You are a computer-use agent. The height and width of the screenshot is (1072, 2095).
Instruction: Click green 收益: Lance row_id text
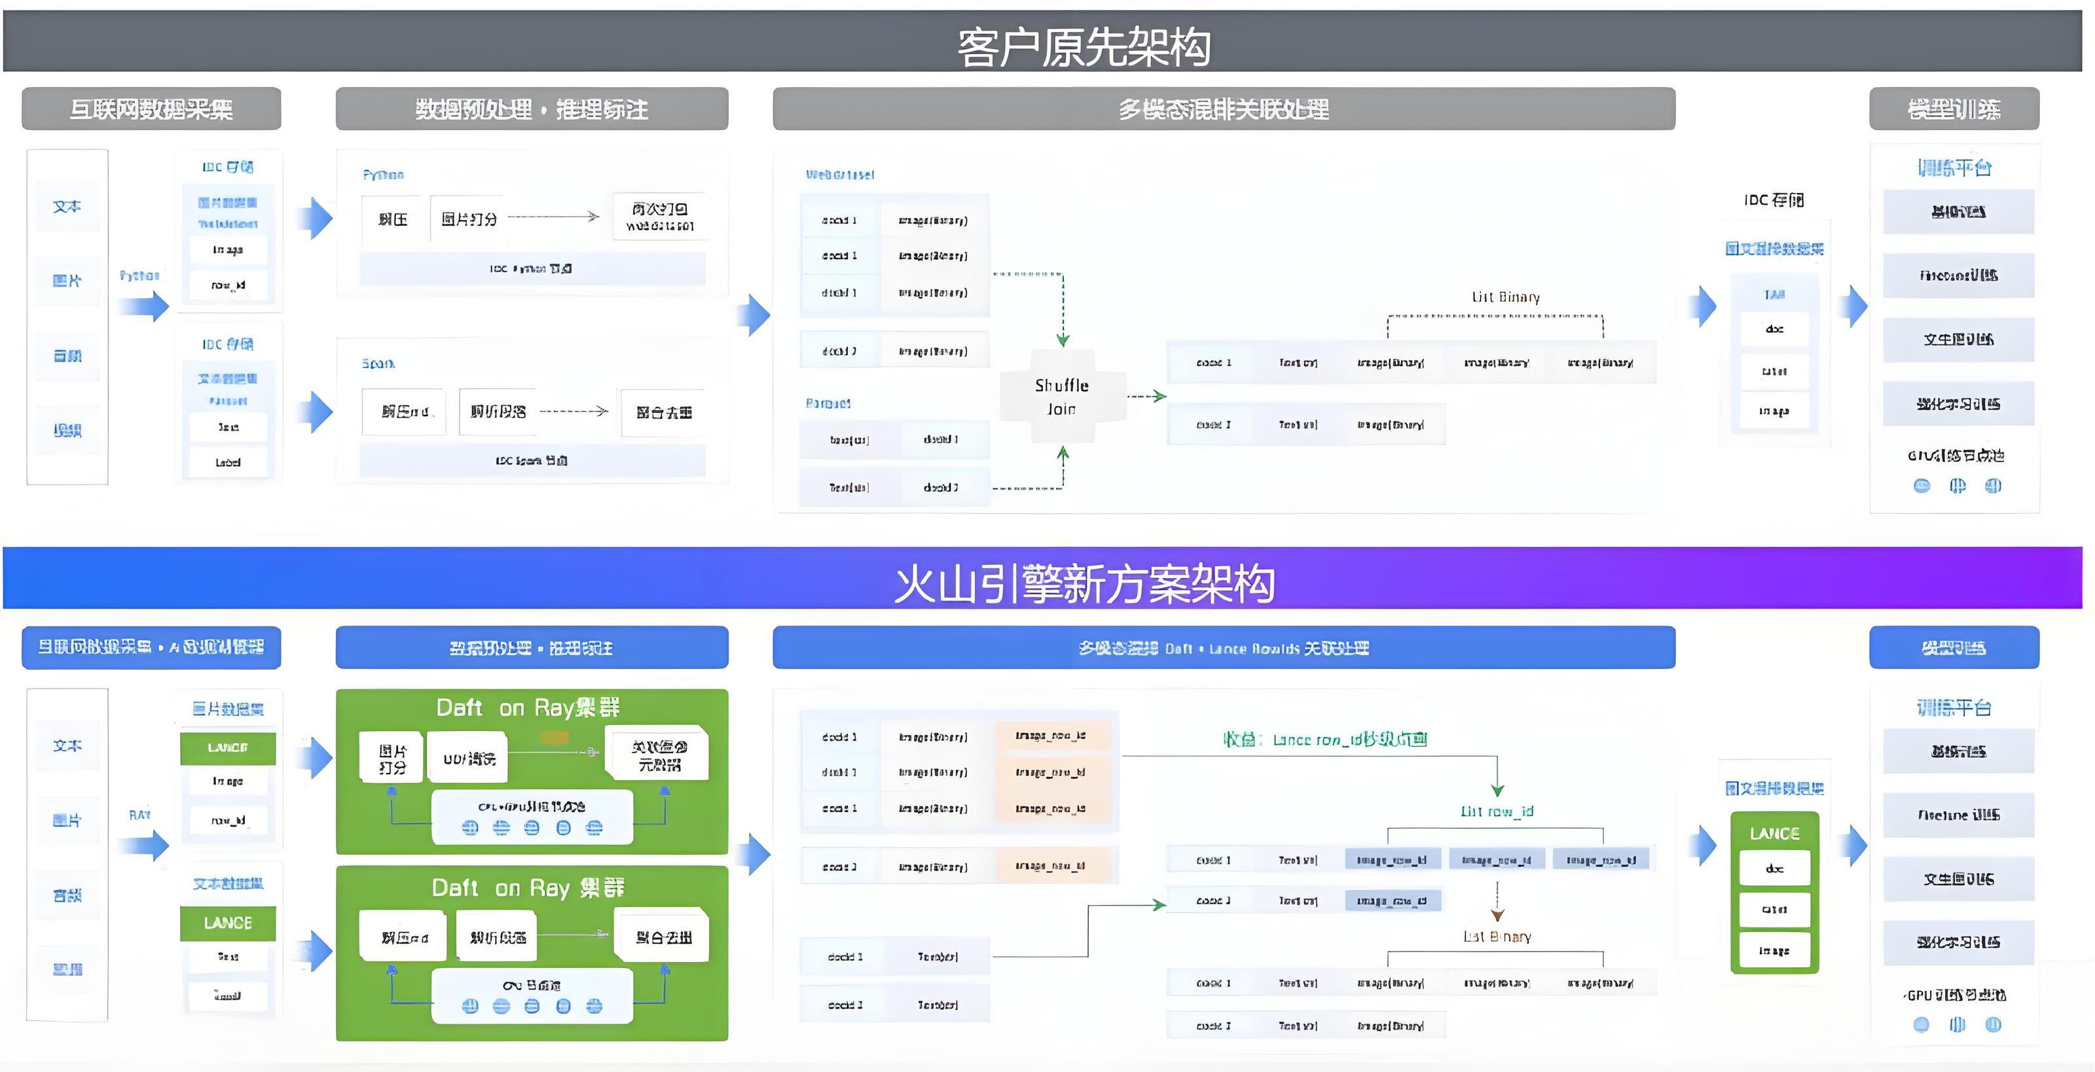[x=1326, y=740]
